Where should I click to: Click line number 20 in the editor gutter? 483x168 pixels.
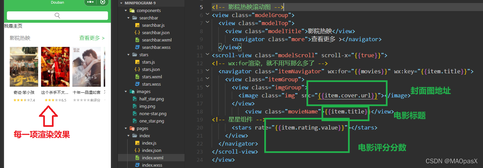pyautogui.click(x=200, y=128)
